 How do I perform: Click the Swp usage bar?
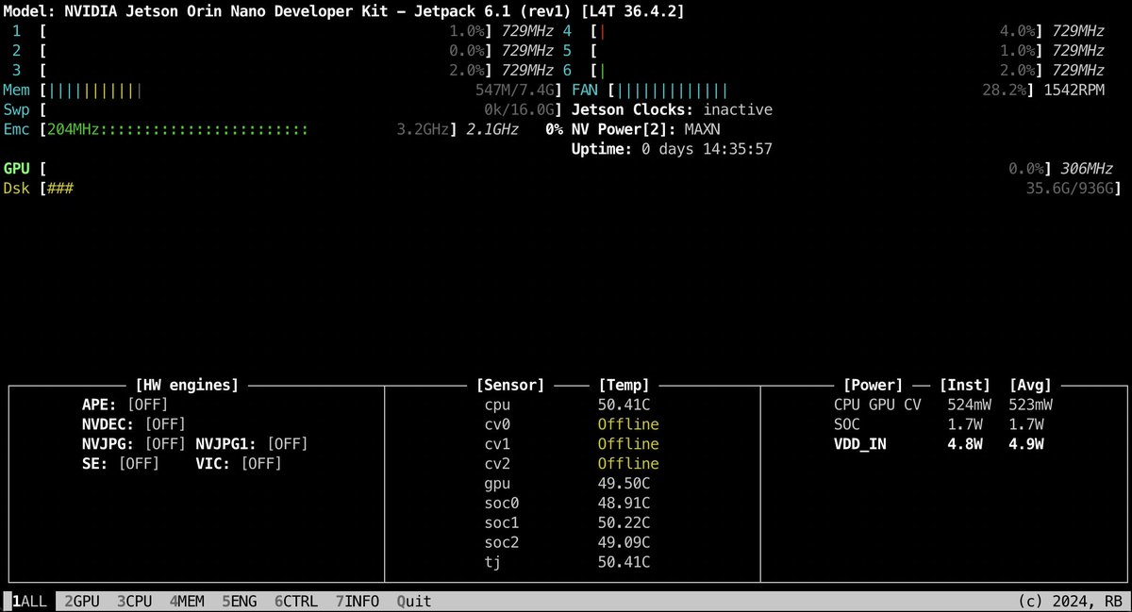tap(303, 110)
